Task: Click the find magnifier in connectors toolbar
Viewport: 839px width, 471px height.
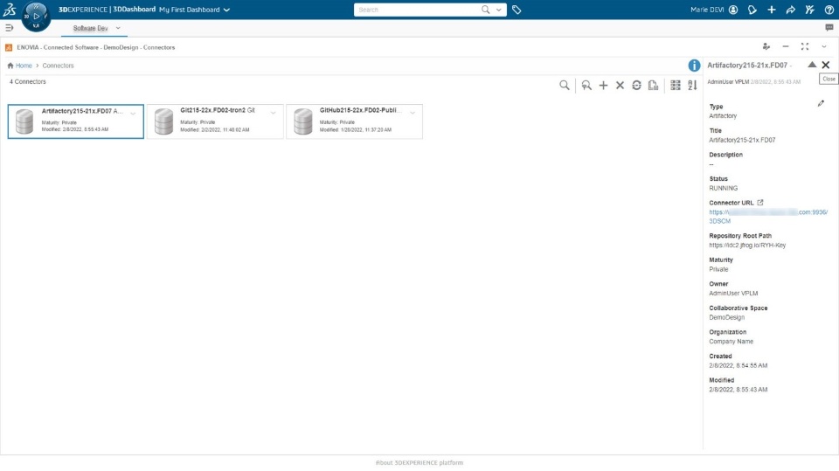Action: pyautogui.click(x=565, y=85)
